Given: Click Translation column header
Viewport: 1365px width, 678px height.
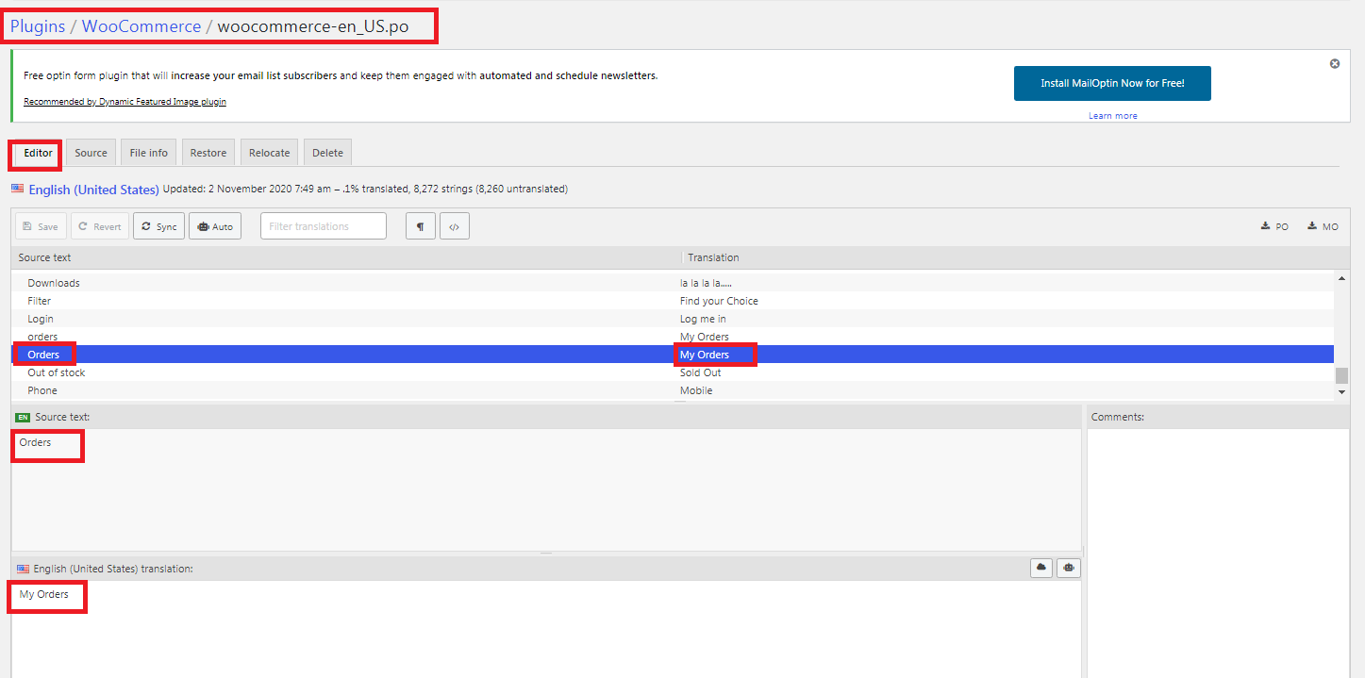Looking at the screenshot, I should coord(1016,257).
